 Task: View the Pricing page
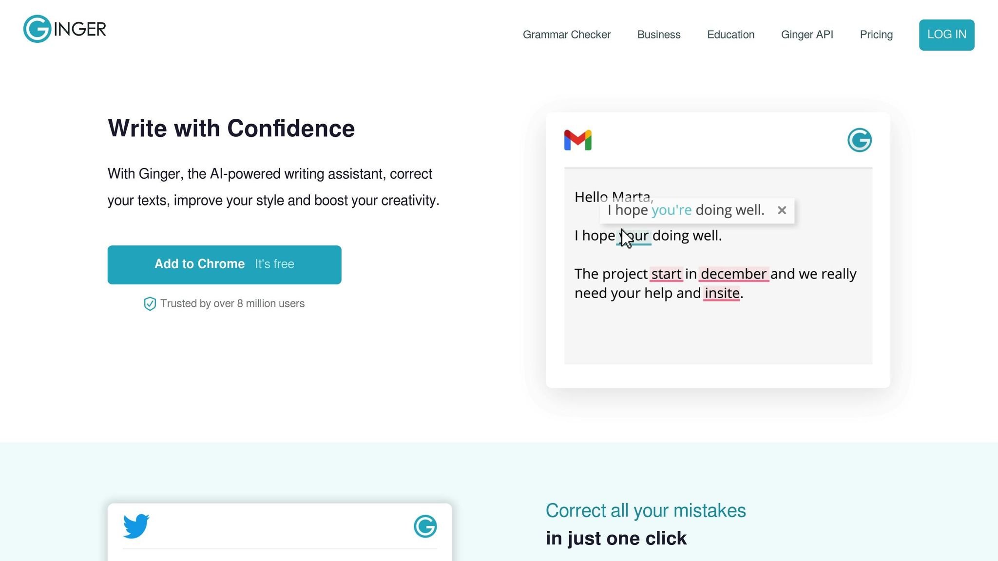(876, 35)
